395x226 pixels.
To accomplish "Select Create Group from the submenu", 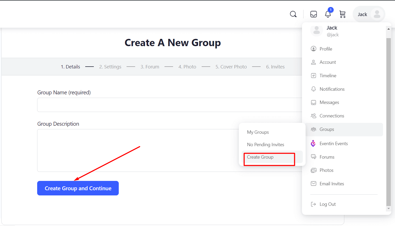I will coord(260,157).
